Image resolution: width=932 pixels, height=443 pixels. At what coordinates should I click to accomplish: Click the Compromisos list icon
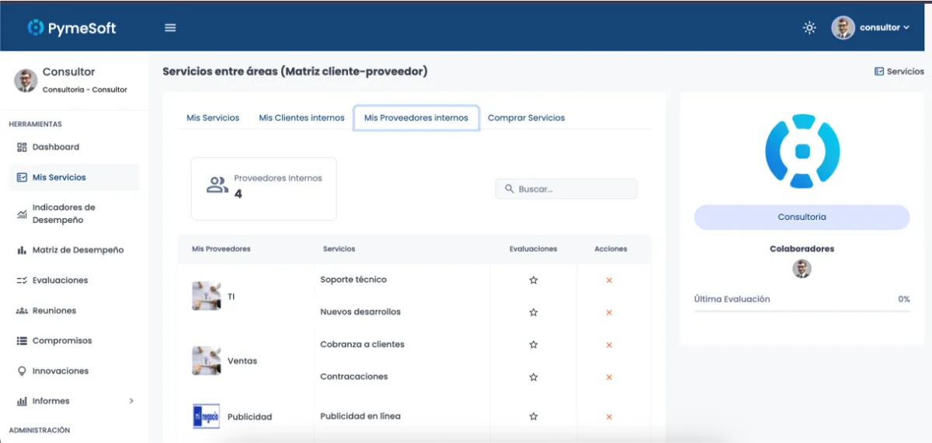coord(22,341)
